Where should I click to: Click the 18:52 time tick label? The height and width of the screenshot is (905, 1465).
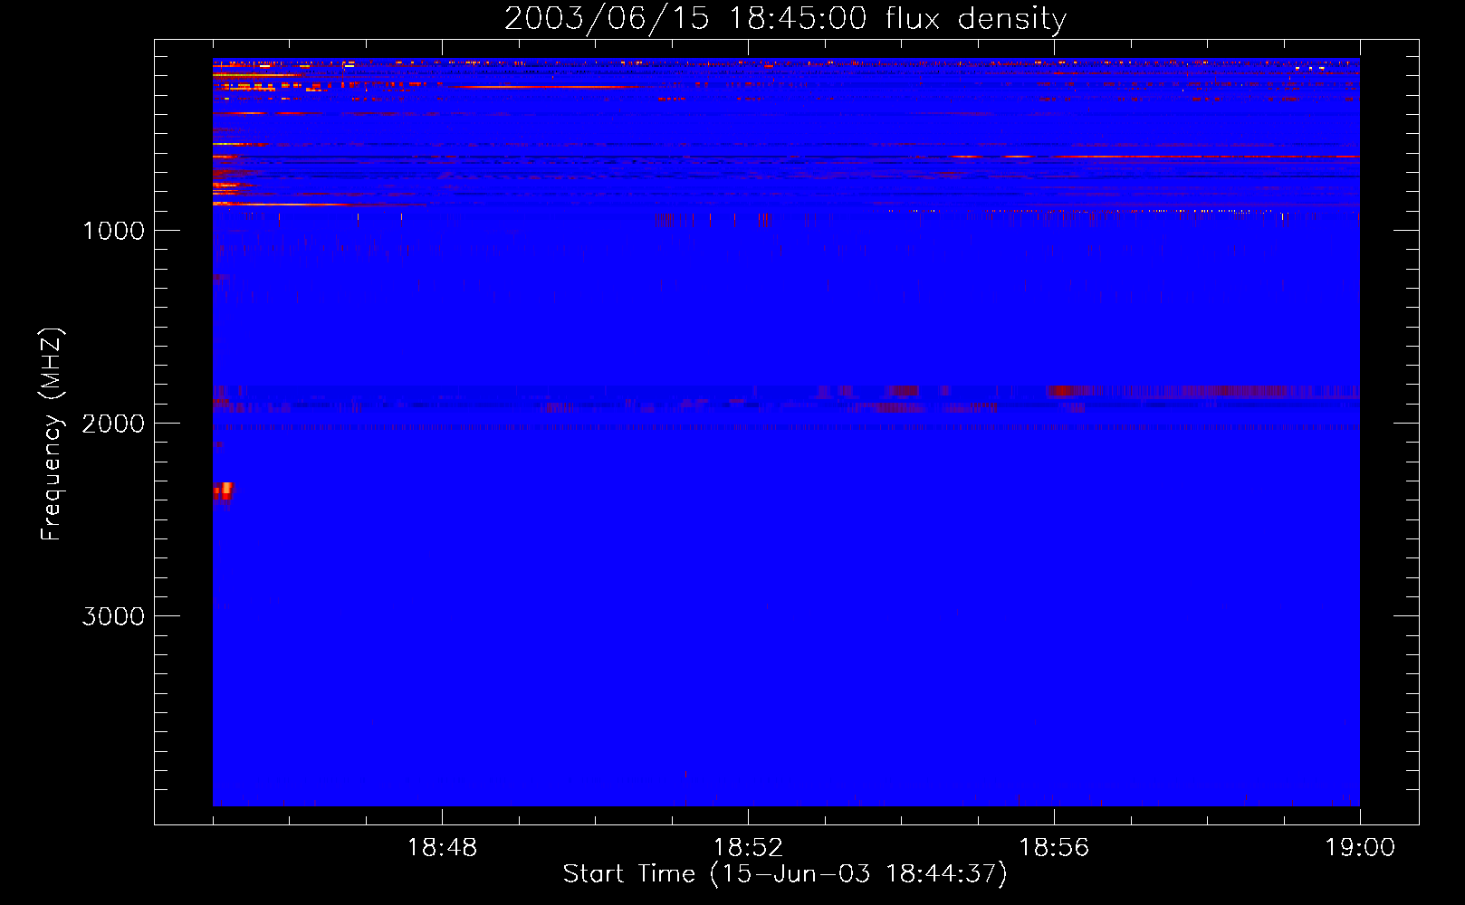748,848
